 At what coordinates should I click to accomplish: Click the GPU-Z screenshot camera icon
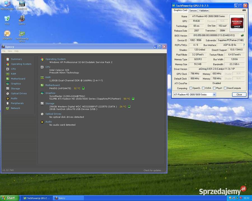[x=244, y=10]
